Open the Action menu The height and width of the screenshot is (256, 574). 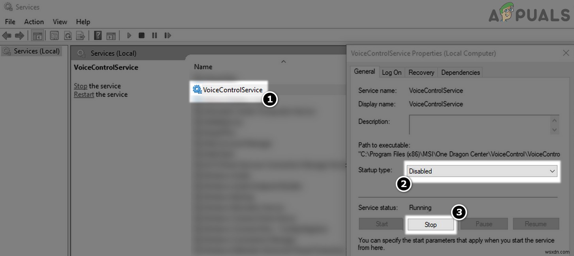point(34,22)
